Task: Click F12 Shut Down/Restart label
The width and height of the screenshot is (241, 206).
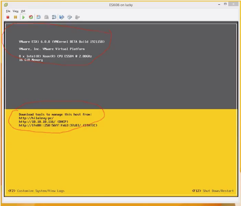Action: (213, 191)
